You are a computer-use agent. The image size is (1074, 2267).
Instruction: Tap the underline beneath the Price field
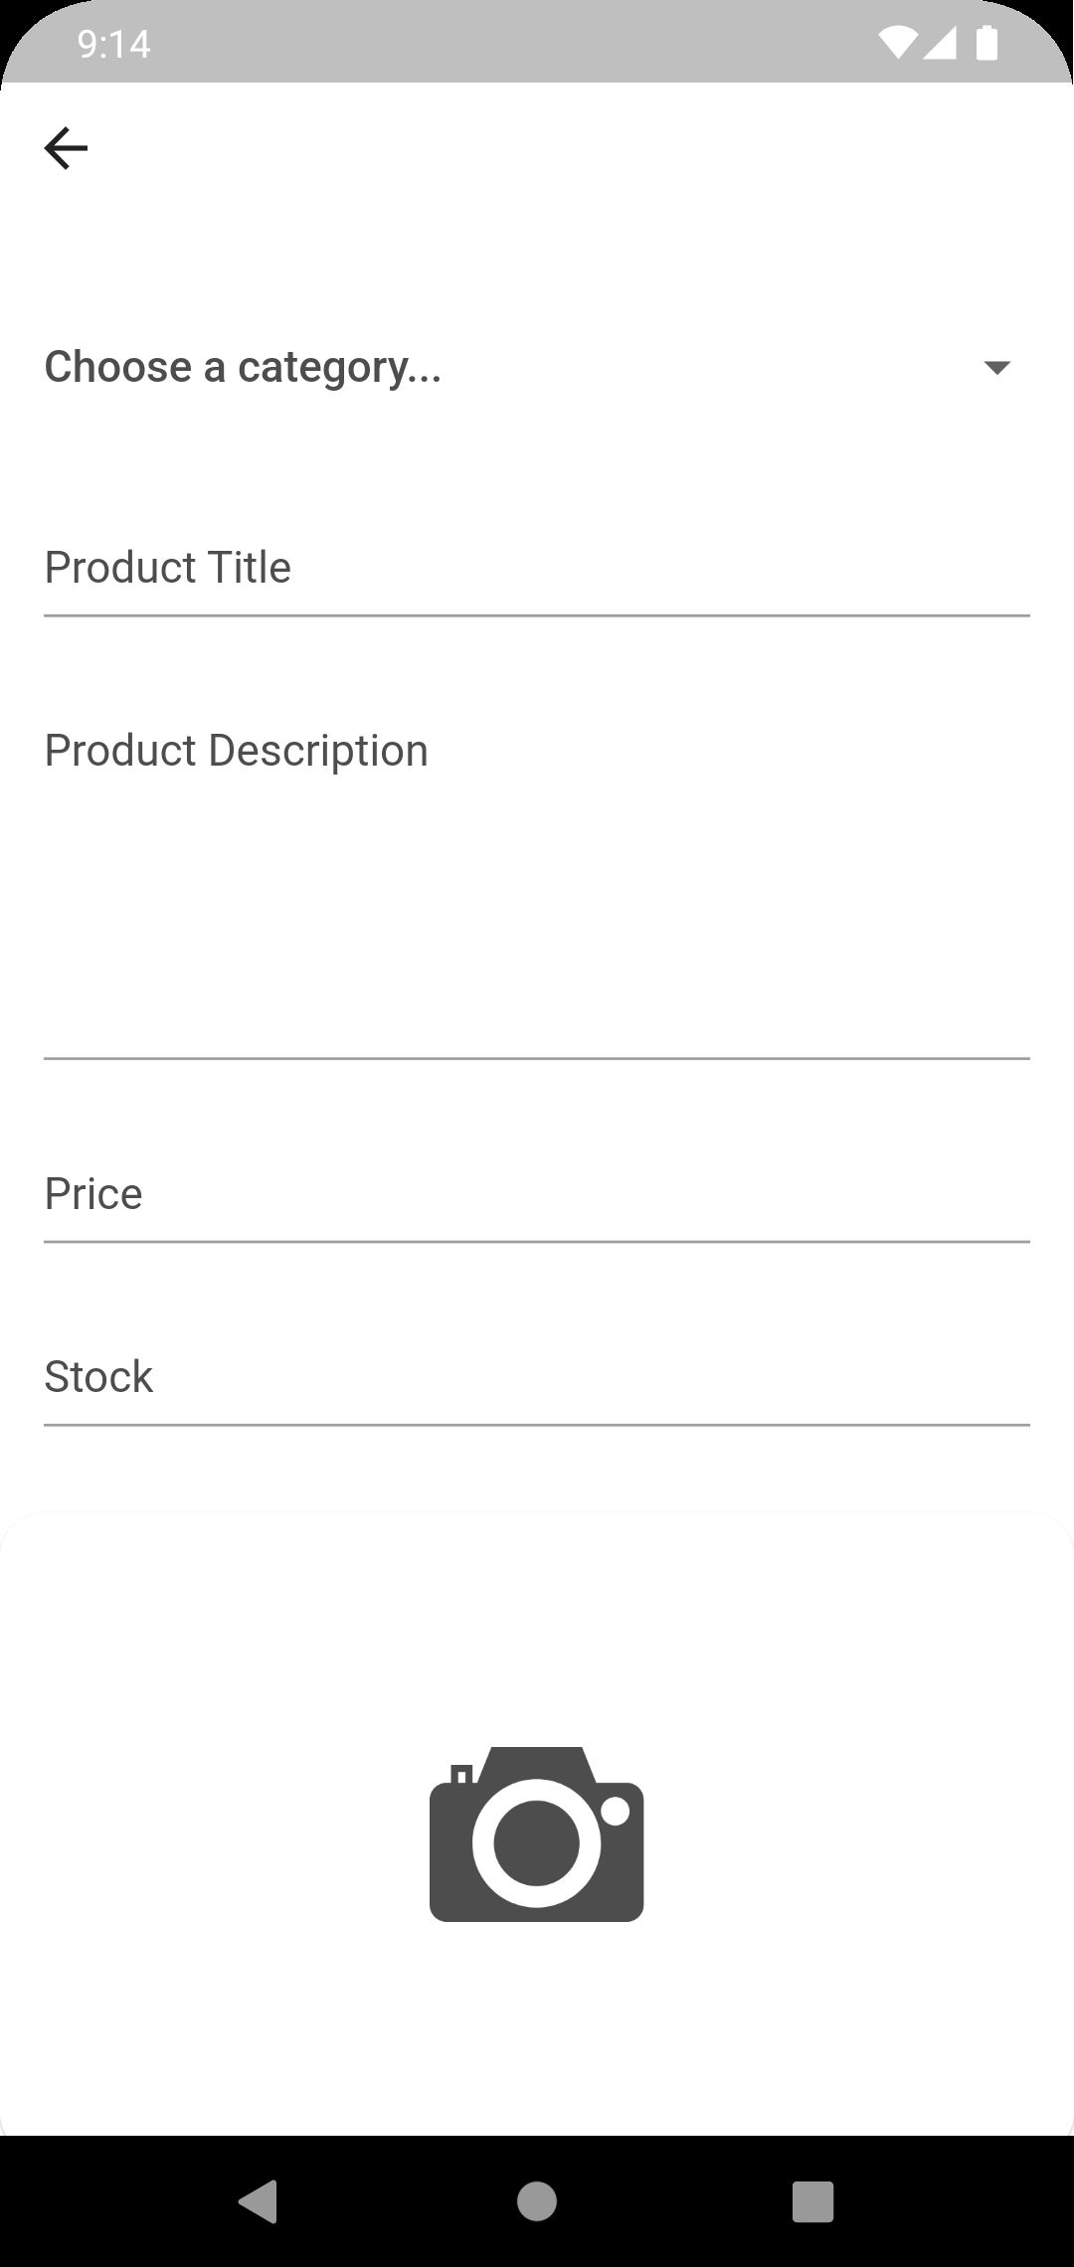536,1242
